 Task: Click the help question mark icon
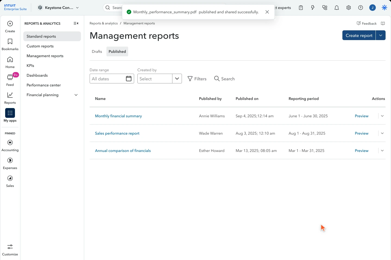(361, 8)
